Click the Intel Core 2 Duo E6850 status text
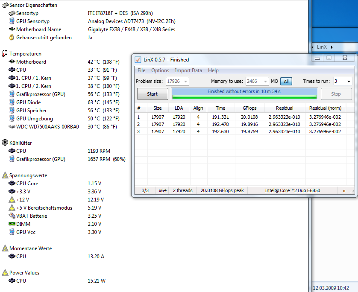The width and height of the screenshot is (358, 292). 293,190
